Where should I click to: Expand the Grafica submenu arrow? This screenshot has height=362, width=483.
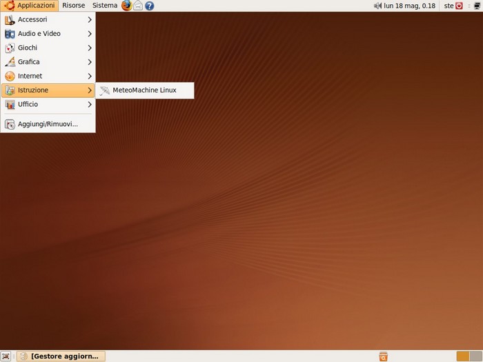coord(90,62)
